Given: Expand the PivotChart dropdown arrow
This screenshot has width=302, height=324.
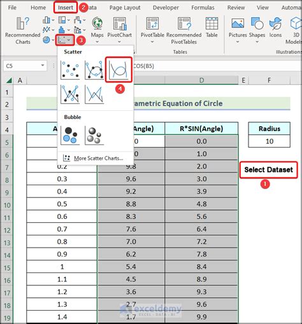Looking at the screenshot, I should pos(119,42).
